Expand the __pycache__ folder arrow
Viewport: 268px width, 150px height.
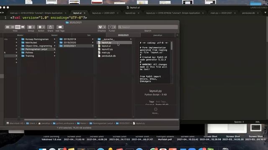pyautogui.click(x=131, y=39)
